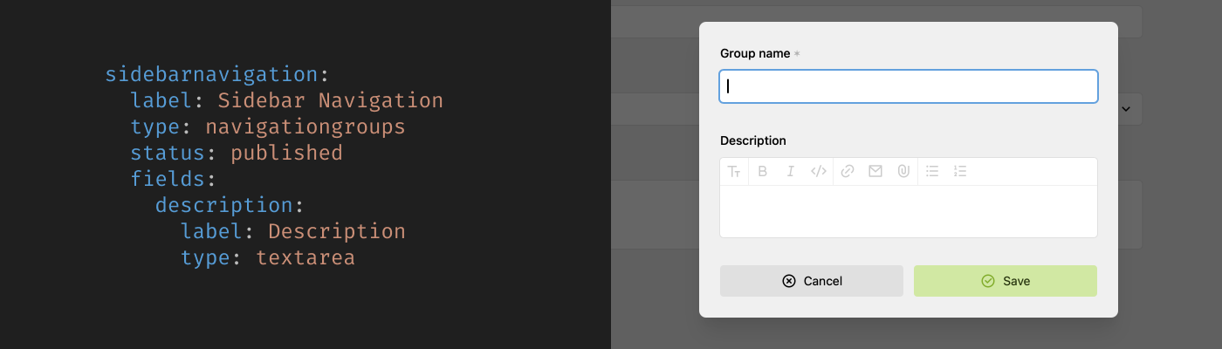1222x349 pixels.
Task: Click the Description field label
Action: [752, 140]
